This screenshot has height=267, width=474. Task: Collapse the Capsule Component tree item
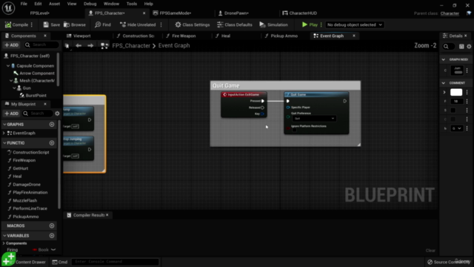click(8, 66)
